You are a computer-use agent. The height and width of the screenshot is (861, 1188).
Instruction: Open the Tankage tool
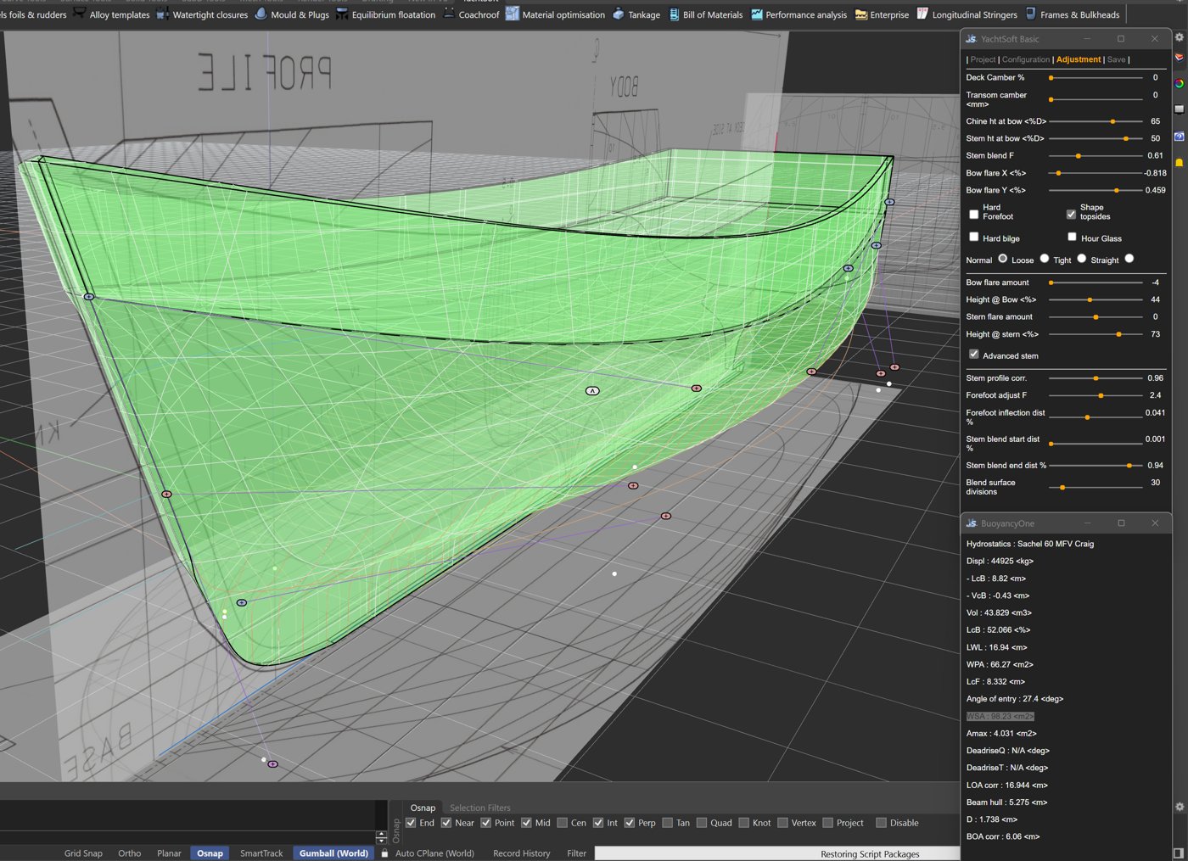click(x=636, y=14)
